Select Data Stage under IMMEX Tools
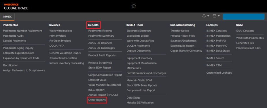 134,98
